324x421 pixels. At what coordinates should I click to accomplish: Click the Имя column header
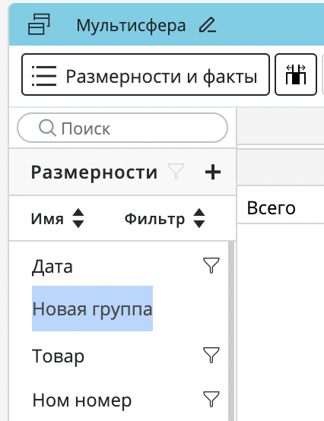47,219
